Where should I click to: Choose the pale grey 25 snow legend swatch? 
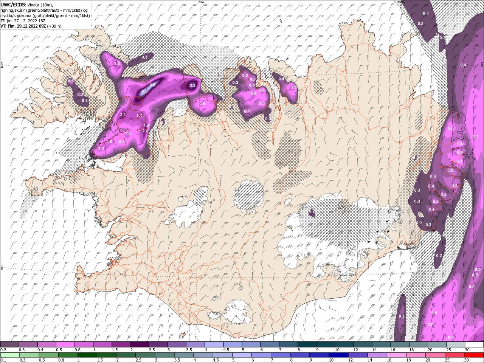click(x=456, y=344)
